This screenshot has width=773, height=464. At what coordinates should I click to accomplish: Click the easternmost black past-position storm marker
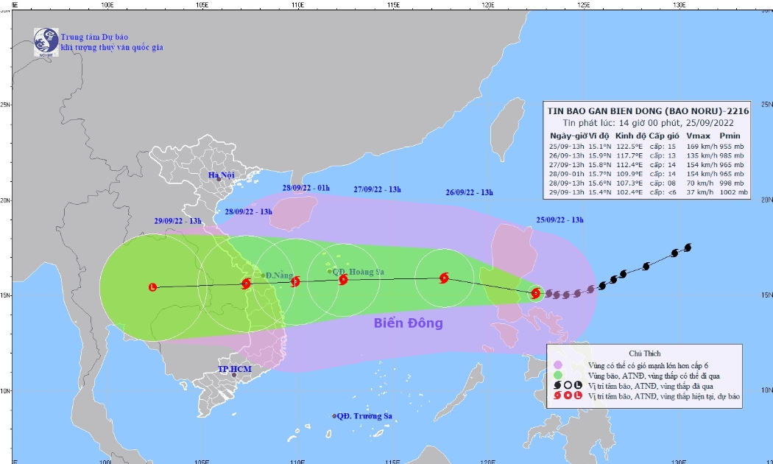[x=688, y=247]
